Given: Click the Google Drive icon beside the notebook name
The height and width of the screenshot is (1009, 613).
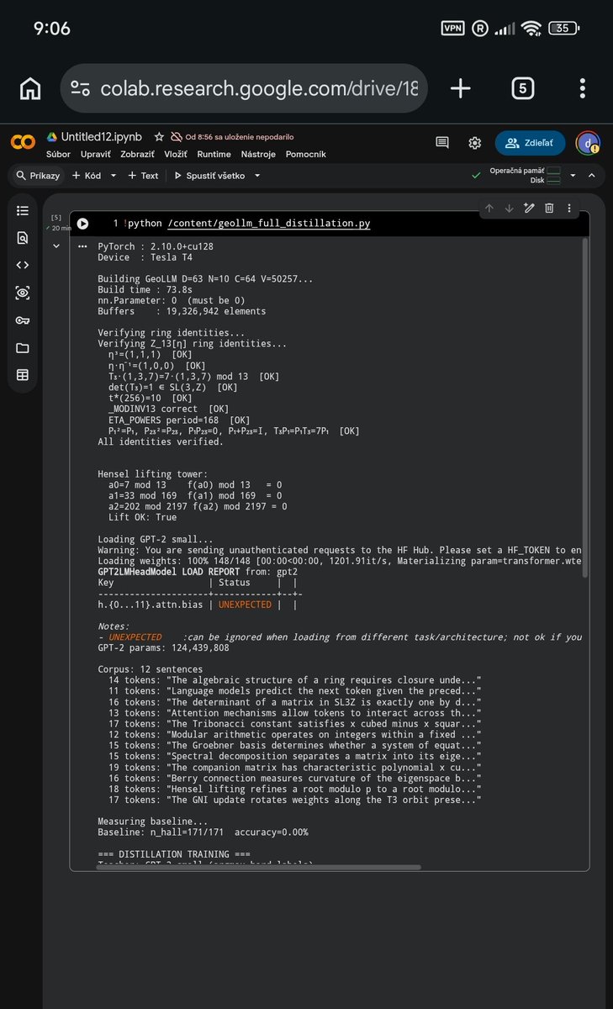Looking at the screenshot, I should pos(51,136).
